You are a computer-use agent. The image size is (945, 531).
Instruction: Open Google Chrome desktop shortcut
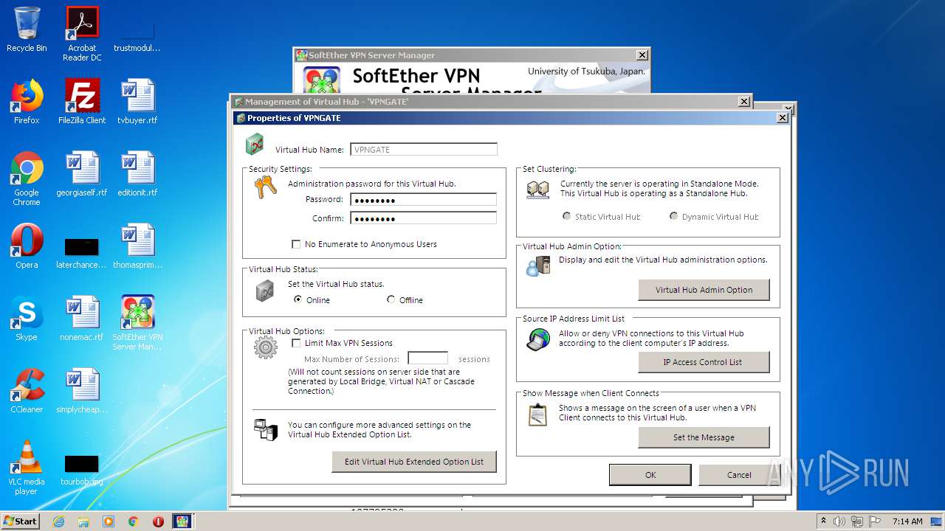tap(27, 178)
